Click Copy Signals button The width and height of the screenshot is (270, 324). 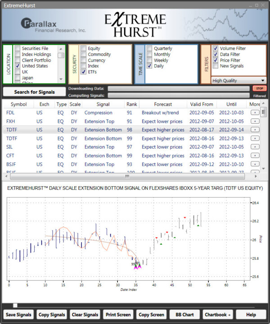(52, 315)
